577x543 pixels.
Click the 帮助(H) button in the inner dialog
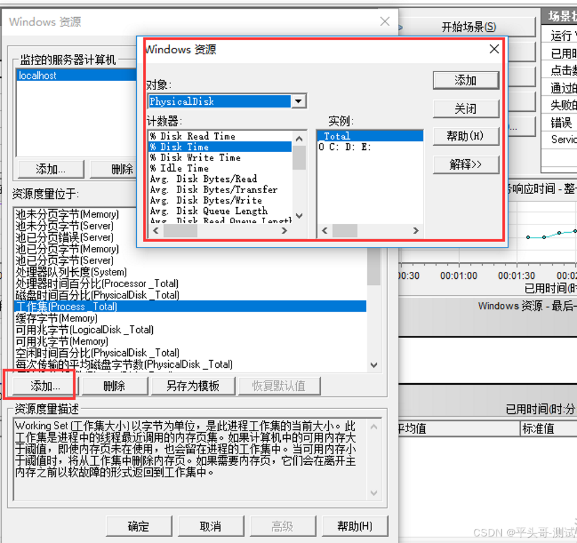(x=466, y=136)
